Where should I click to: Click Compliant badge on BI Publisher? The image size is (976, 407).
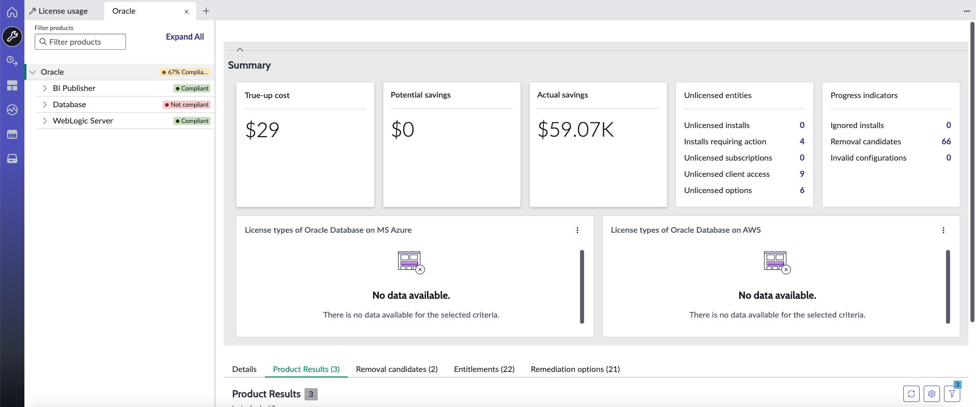(192, 88)
